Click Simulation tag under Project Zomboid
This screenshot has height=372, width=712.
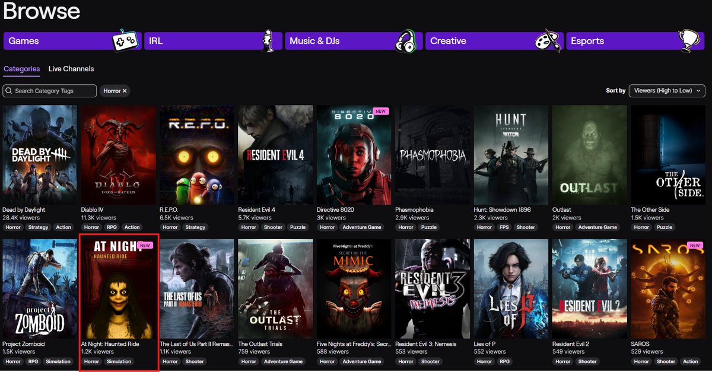58,361
